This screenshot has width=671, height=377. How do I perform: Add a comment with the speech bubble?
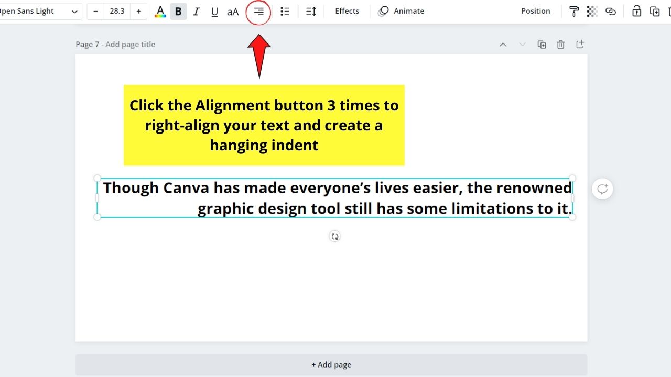[x=602, y=189]
